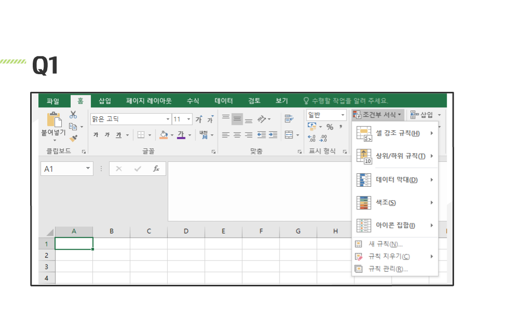Image resolution: width=532 pixels, height=332 pixels.
Task: Open 규칙 지우기 submenu
Action: tap(395, 257)
